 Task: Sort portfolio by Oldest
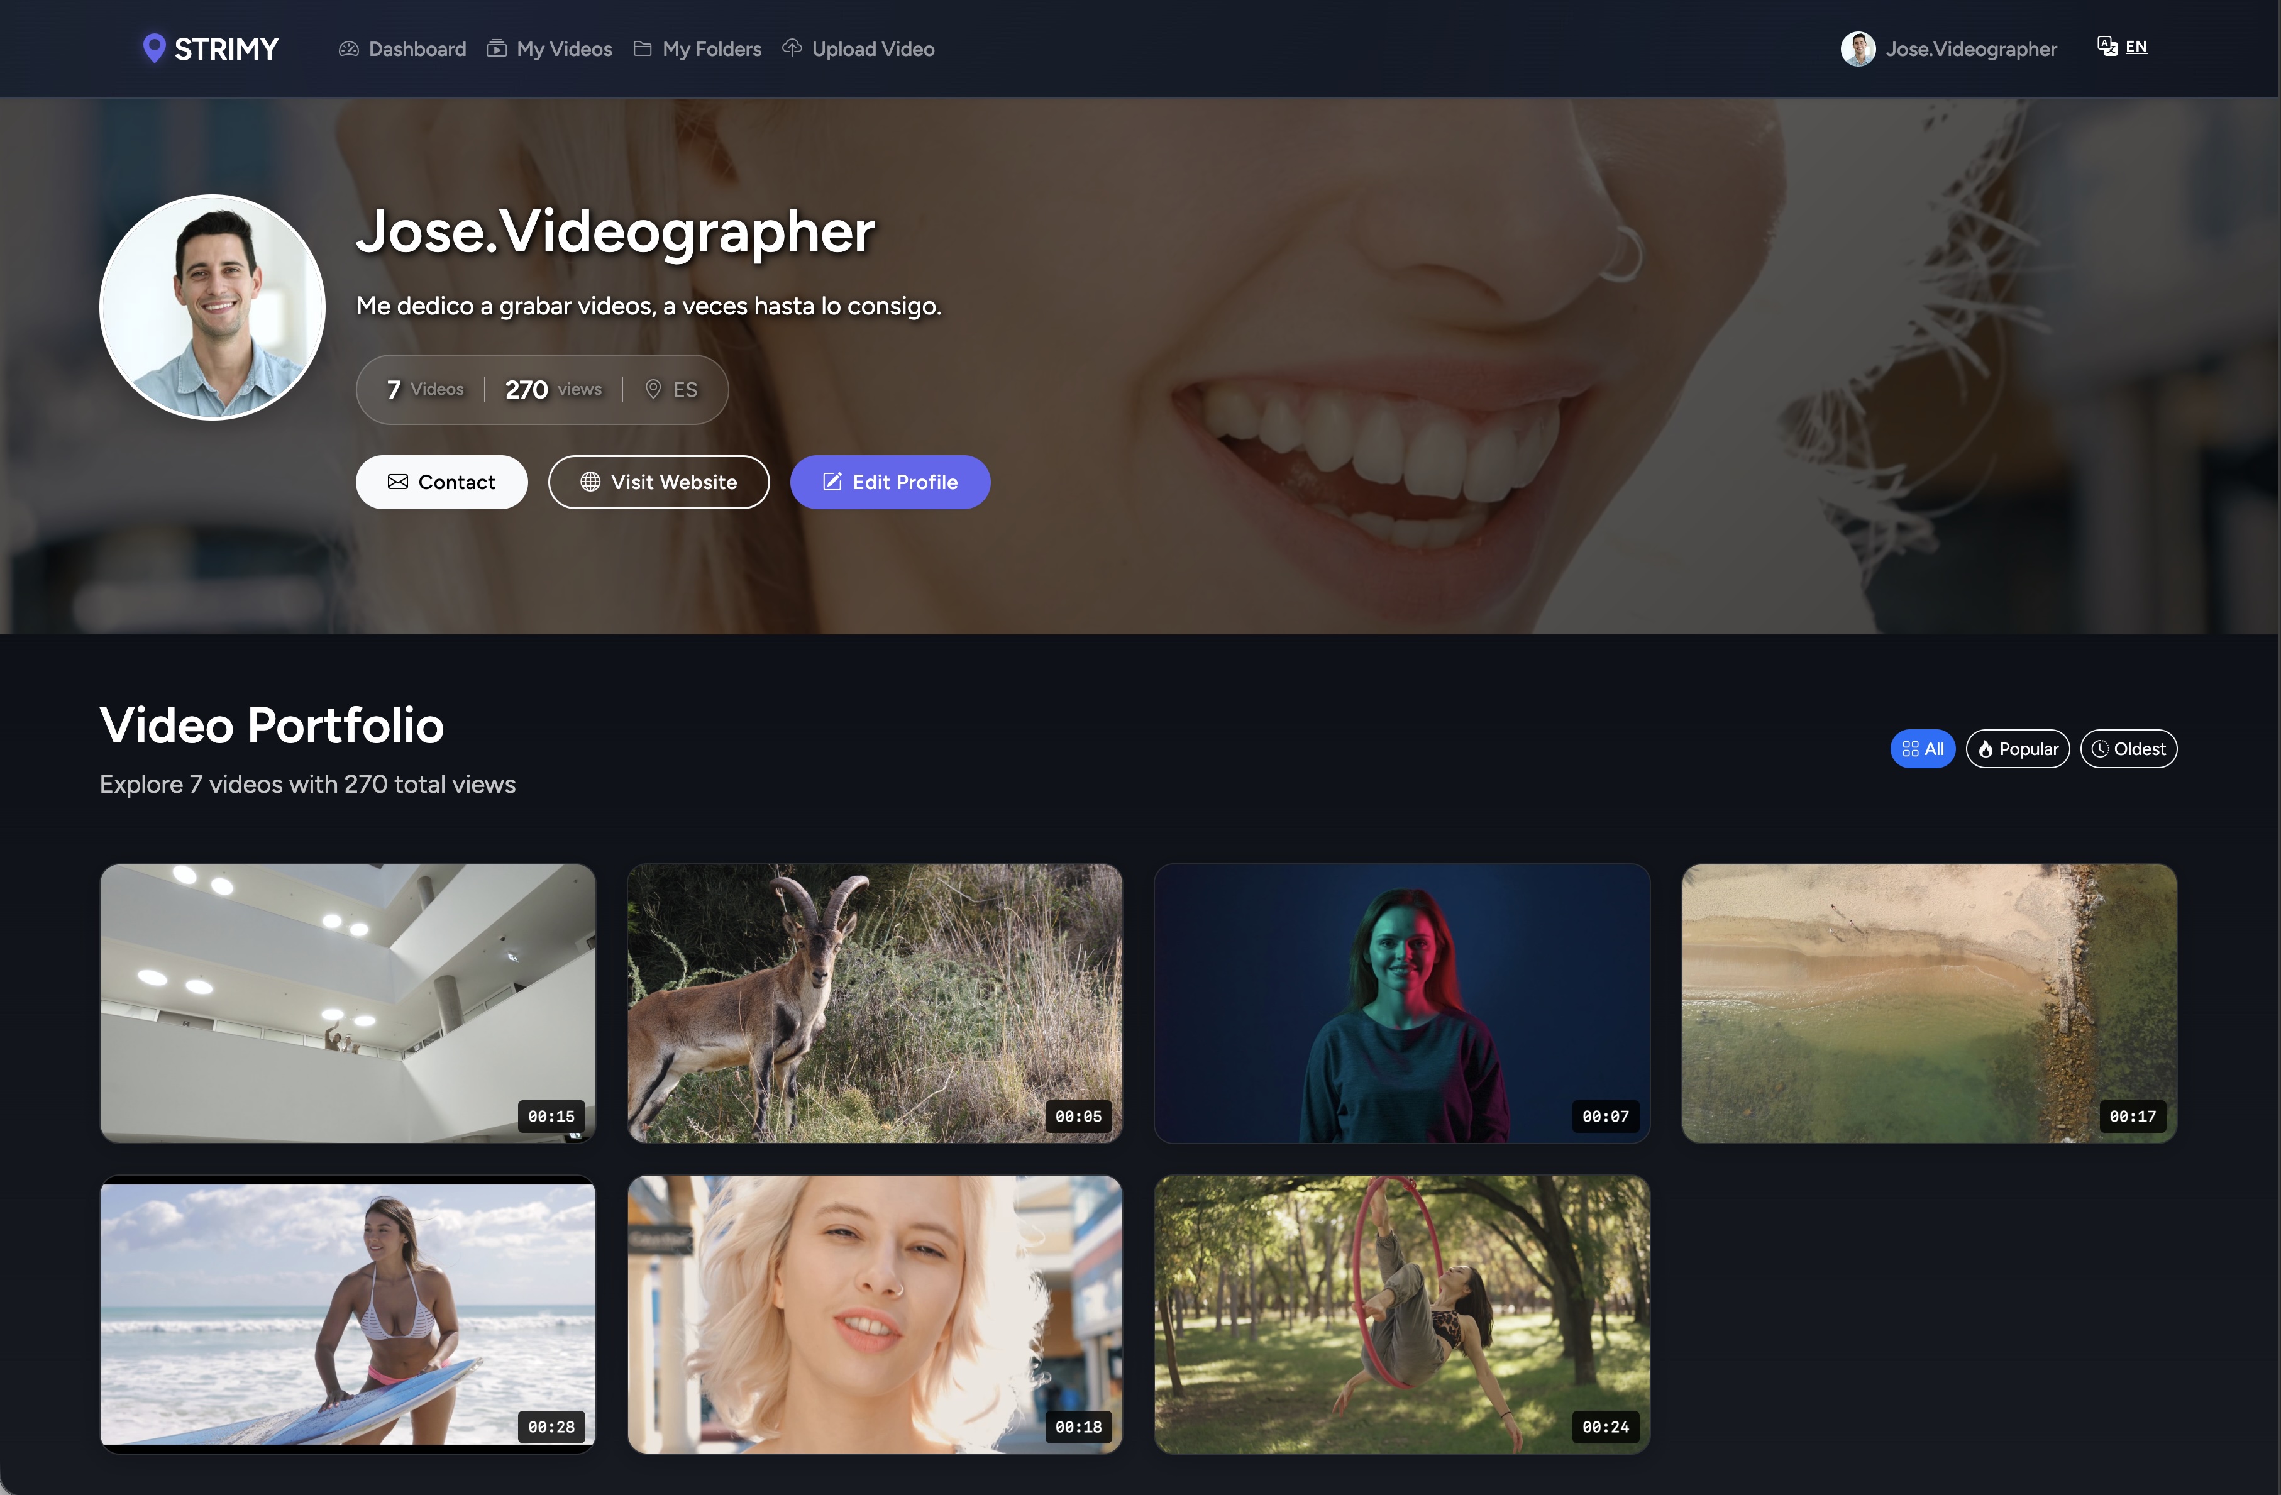click(x=2128, y=749)
